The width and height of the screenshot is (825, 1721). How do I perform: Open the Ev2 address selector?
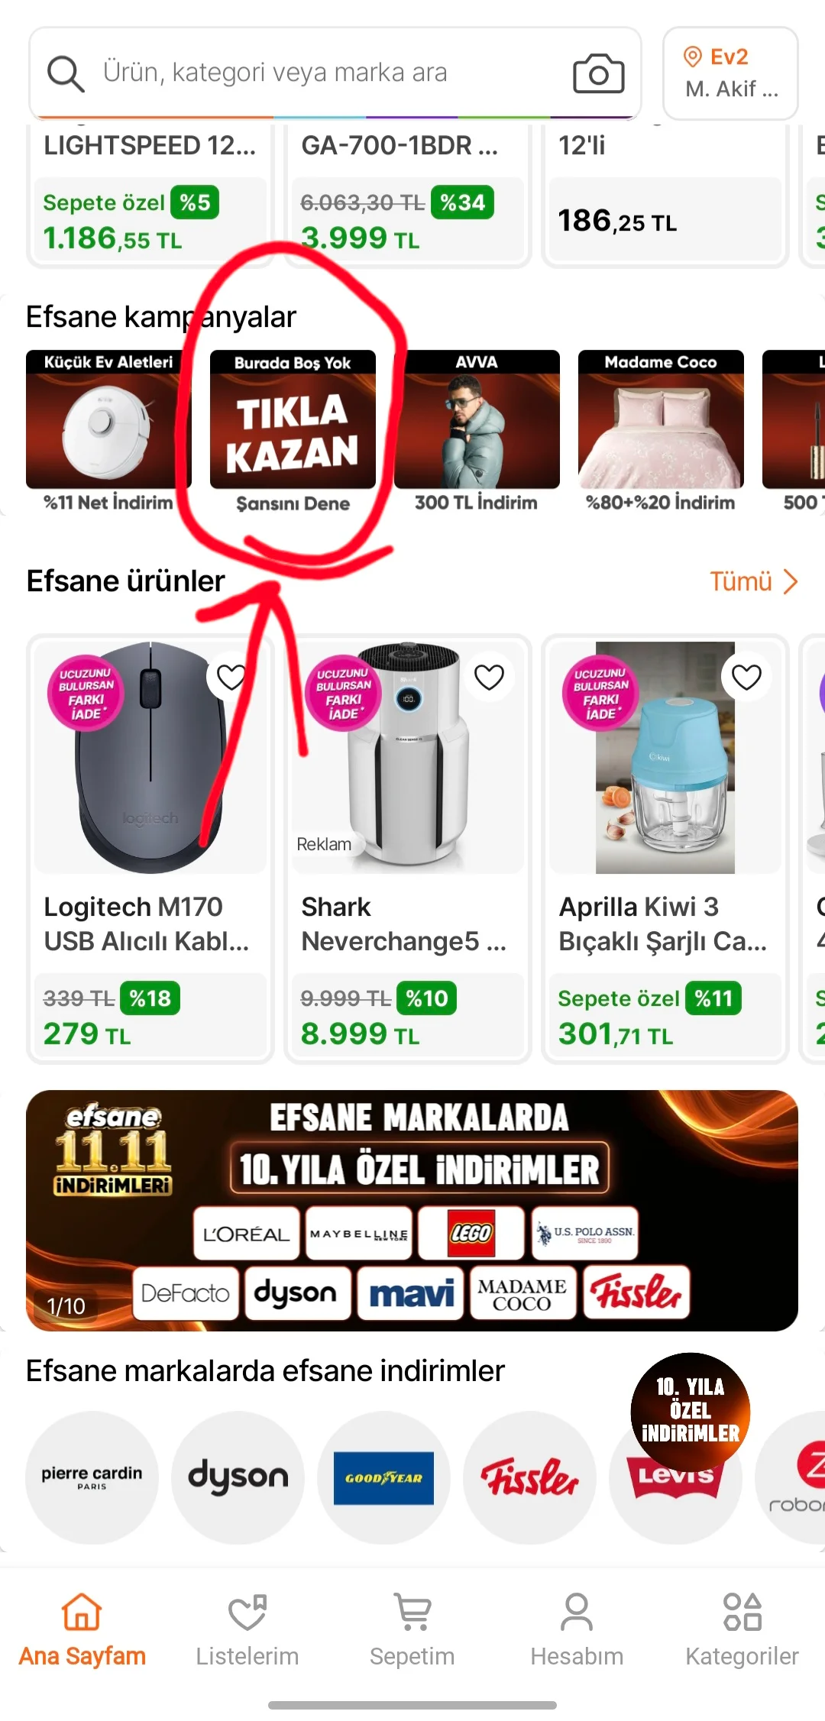point(730,73)
